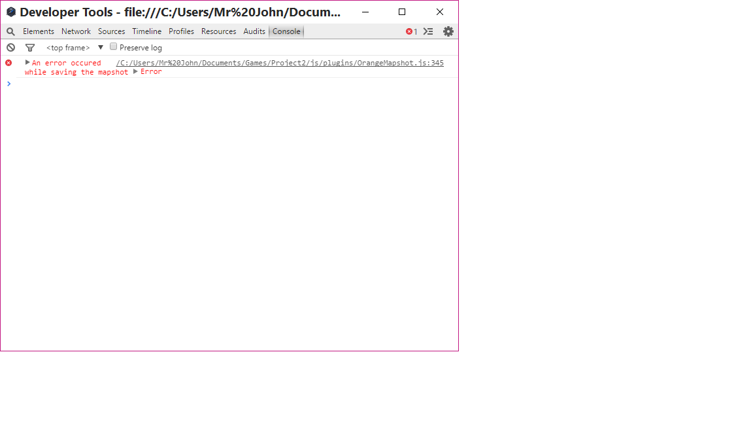
Task: Select the Resources tab
Action: pos(218,31)
